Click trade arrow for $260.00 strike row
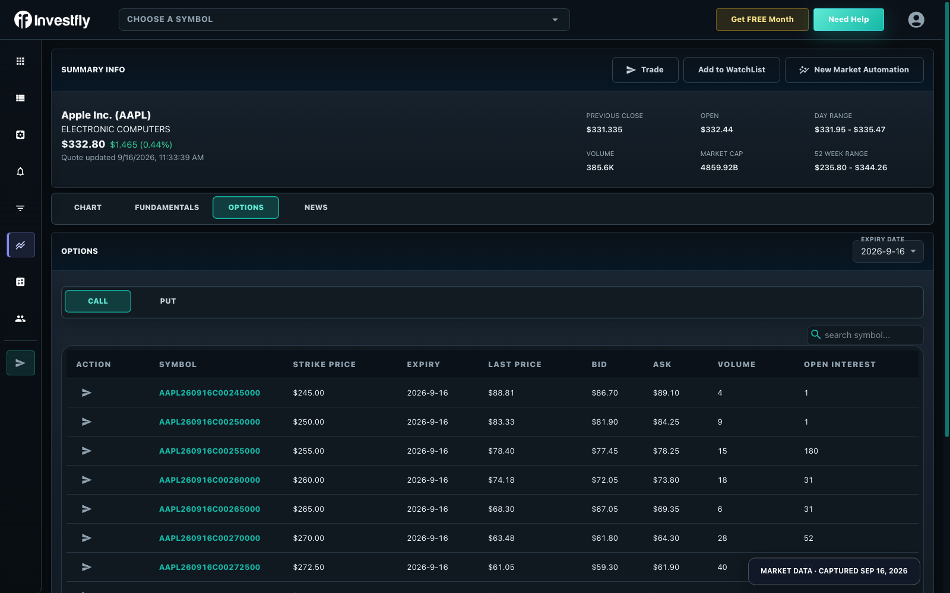The image size is (950, 593). tap(87, 480)
